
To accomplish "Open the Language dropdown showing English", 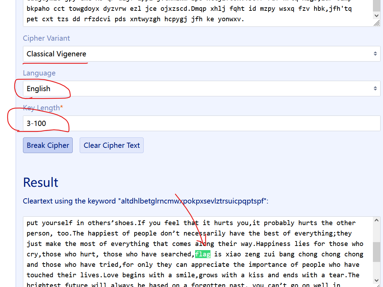I will [201, 88].
